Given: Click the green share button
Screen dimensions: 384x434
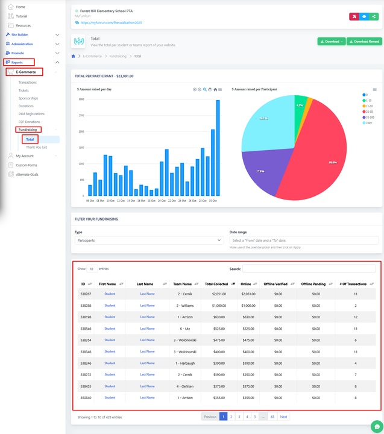Looking at the screenshot, I should [374, 17].
